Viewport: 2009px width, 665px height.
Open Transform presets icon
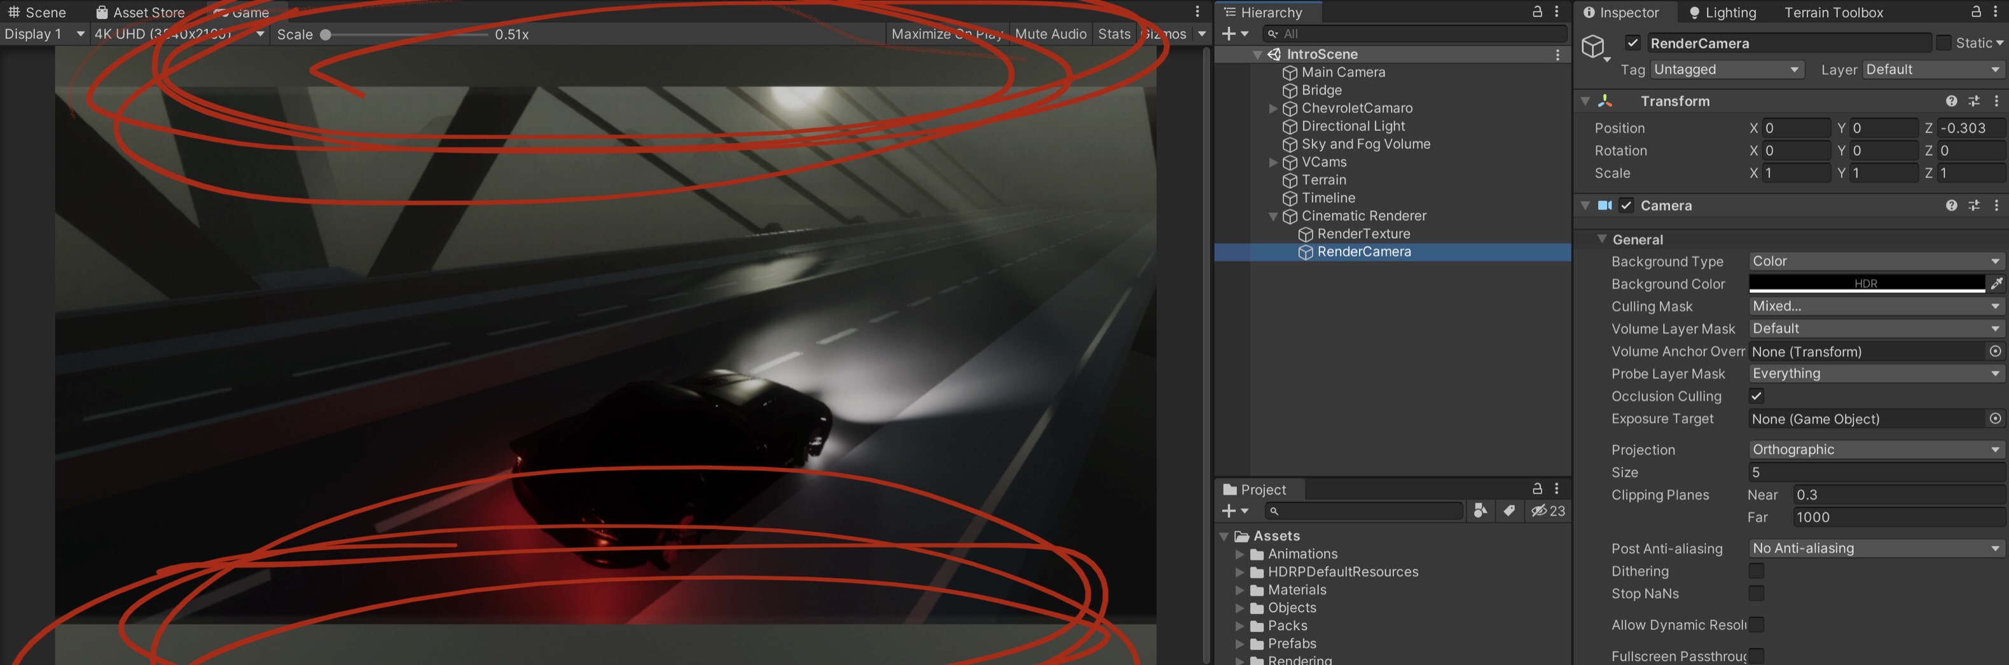[1974, 101]
